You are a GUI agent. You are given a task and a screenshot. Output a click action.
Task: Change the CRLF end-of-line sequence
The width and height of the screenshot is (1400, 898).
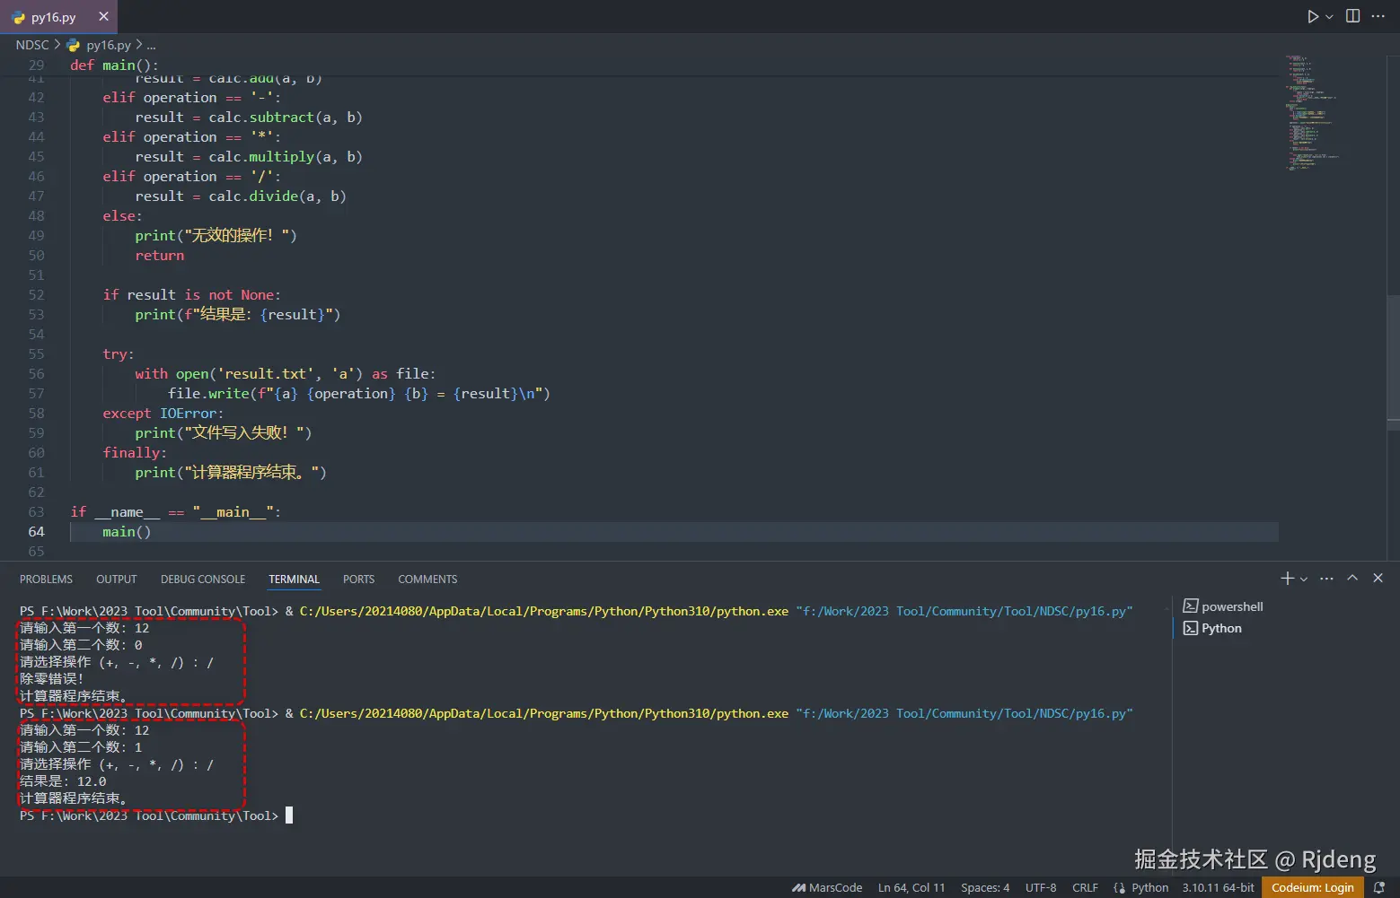pos(1085,887)
